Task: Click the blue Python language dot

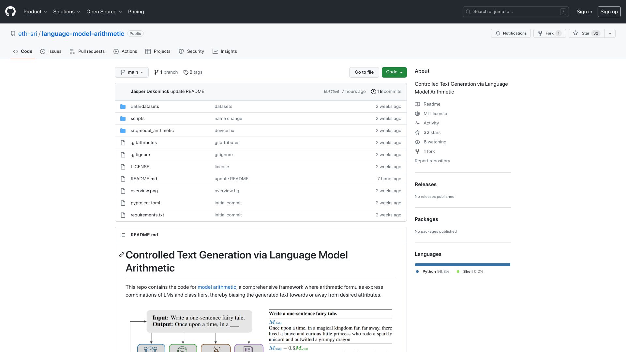Action: (x=417, y=272)
